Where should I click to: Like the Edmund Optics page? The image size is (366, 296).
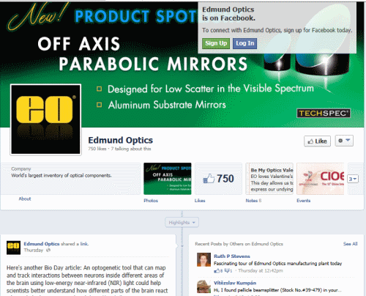(x=317, y=141)
